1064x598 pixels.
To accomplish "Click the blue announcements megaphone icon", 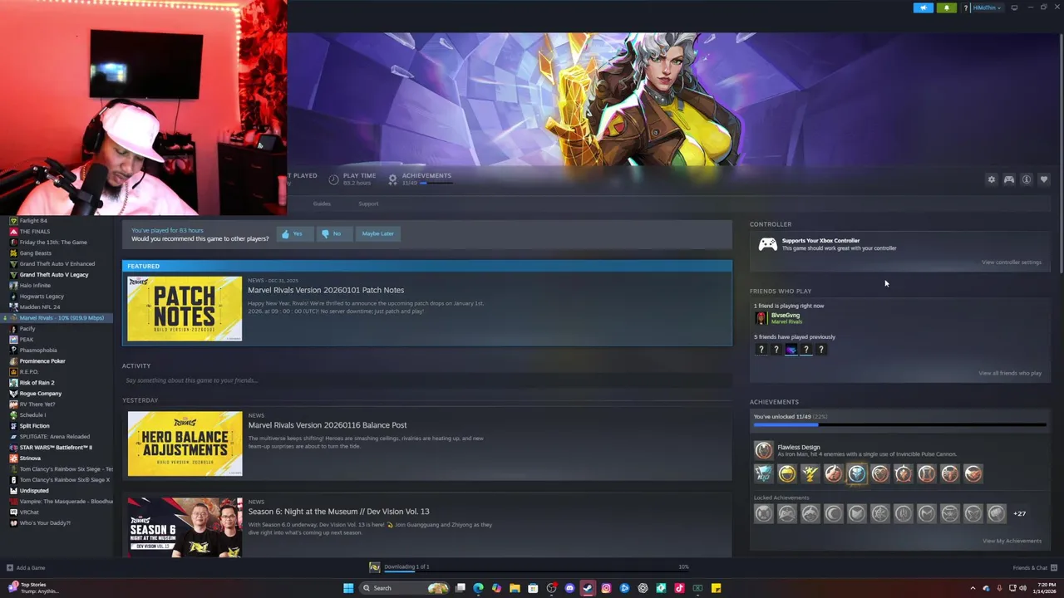I will pos(924,7).
